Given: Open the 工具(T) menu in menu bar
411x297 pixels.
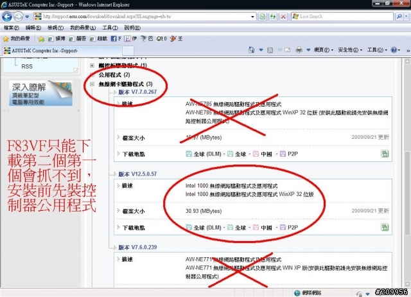Looking at the screenshot, I should (x=110, y=28).
